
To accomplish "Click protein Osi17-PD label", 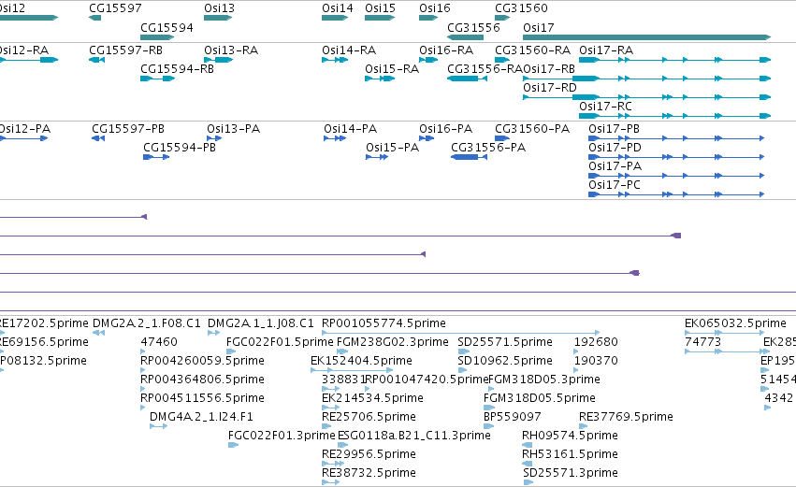I will coord(615,148).
